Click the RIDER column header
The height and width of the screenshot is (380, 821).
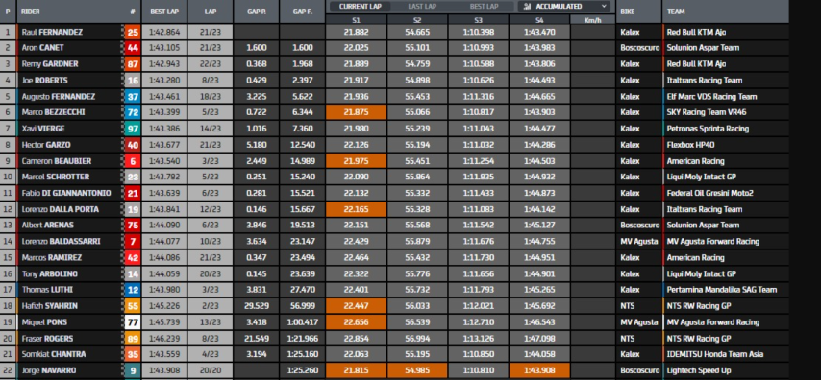(70, 11)
